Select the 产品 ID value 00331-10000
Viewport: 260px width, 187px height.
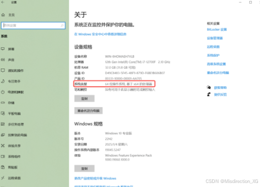(x=123, y=79)
